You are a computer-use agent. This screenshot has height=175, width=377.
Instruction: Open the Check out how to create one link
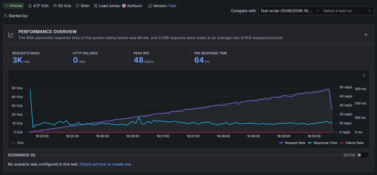point(105,164)
